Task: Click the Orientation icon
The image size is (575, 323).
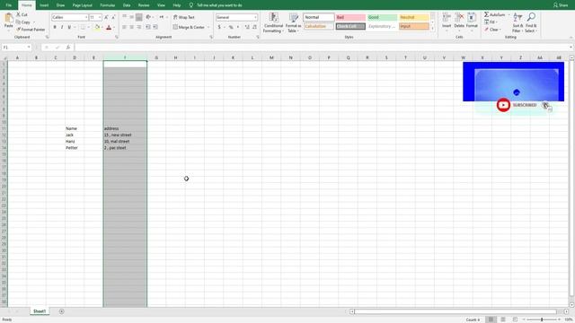Action: coord(148,17)
